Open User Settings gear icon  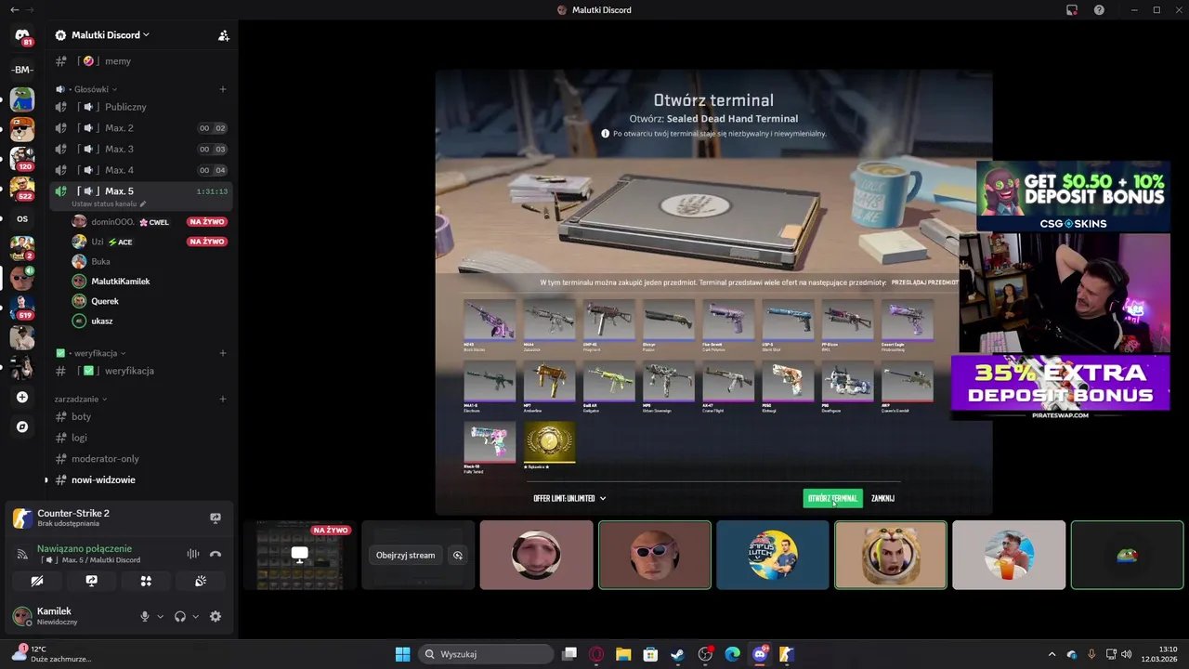coord(216,616)
